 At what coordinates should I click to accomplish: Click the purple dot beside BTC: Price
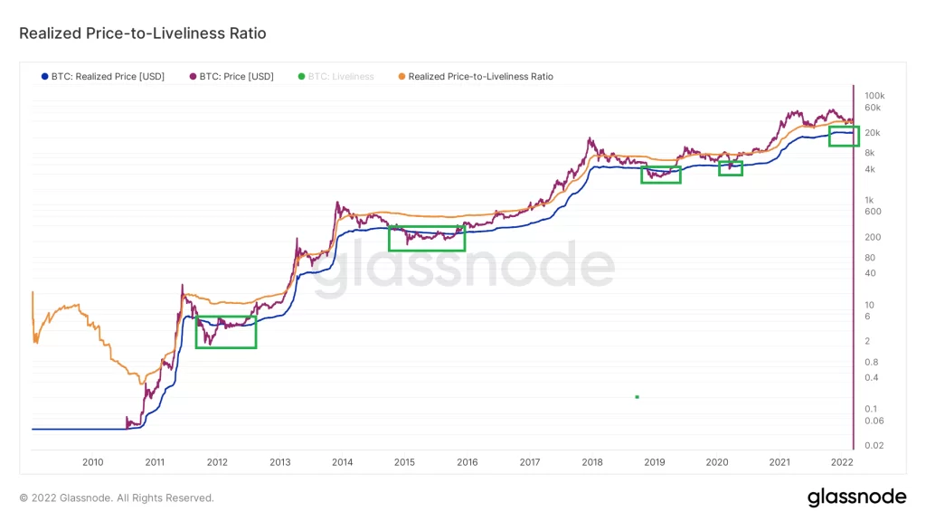pos(194,77)
